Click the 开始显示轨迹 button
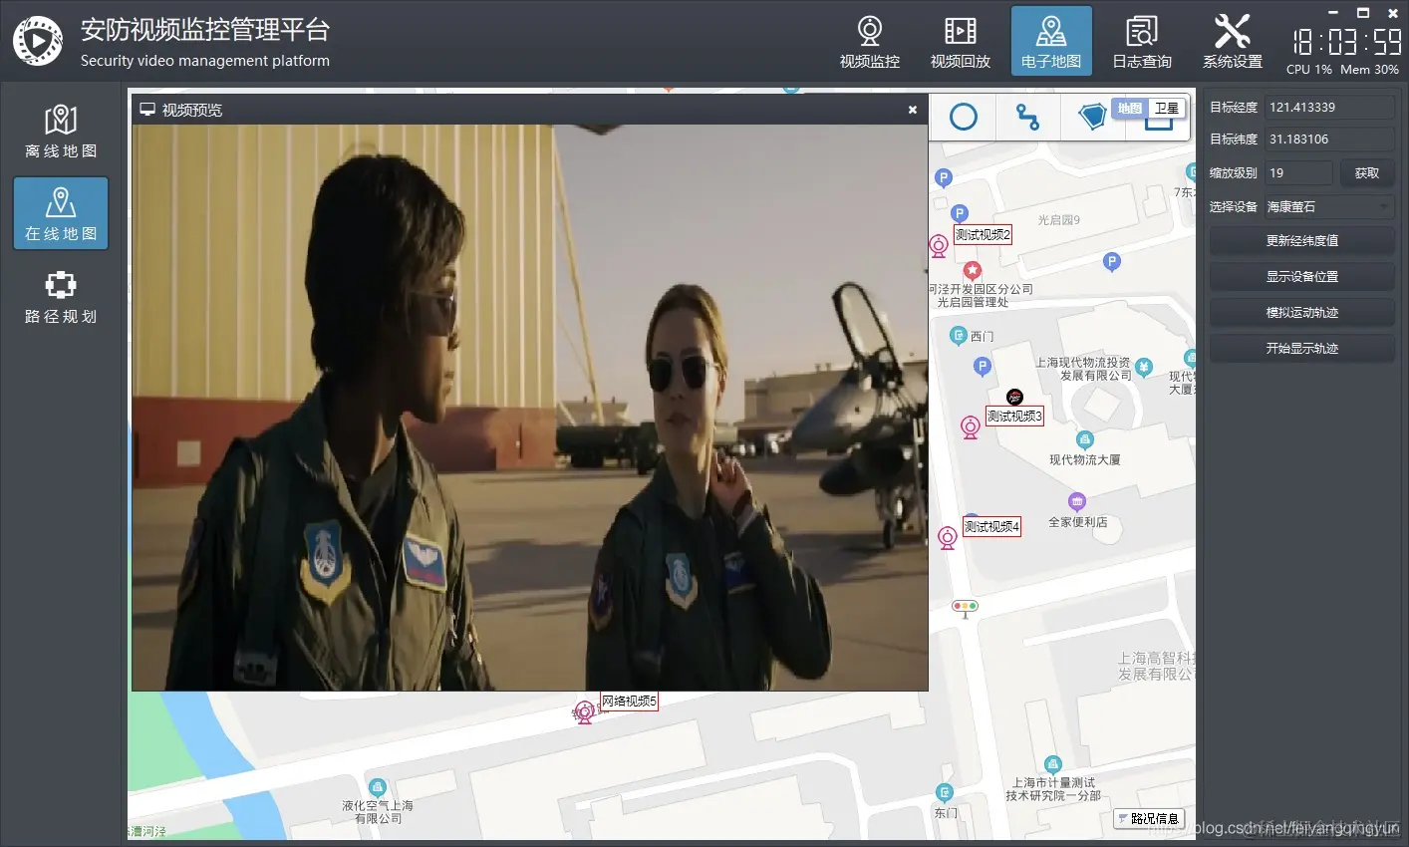This screenshot has height=847, width=1409. tap(1301, 348)
